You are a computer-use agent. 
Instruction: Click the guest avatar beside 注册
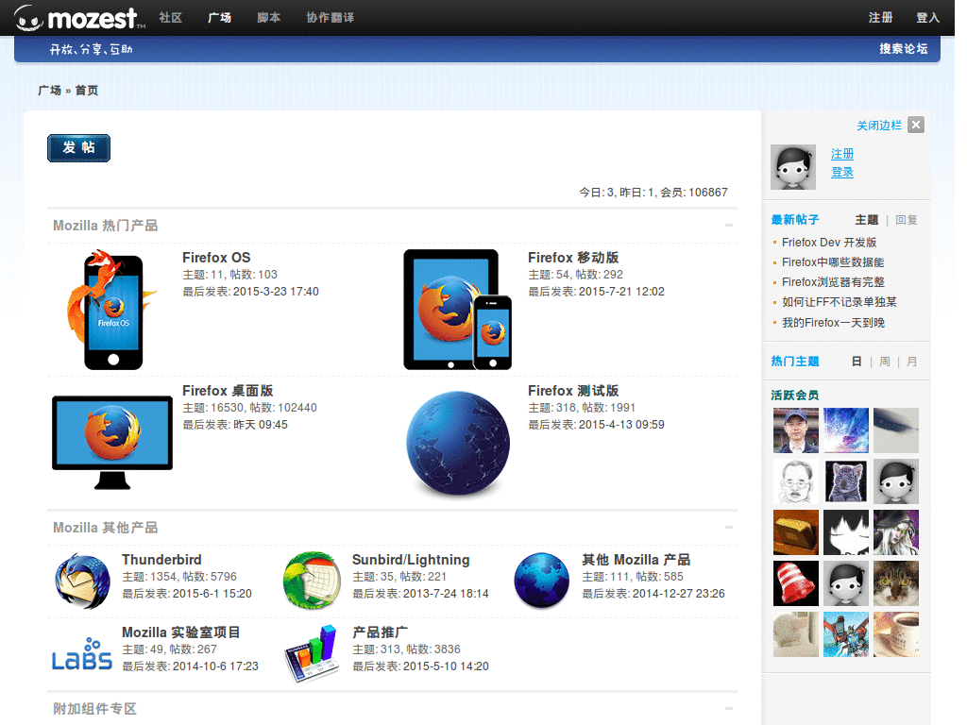[793, 167]
